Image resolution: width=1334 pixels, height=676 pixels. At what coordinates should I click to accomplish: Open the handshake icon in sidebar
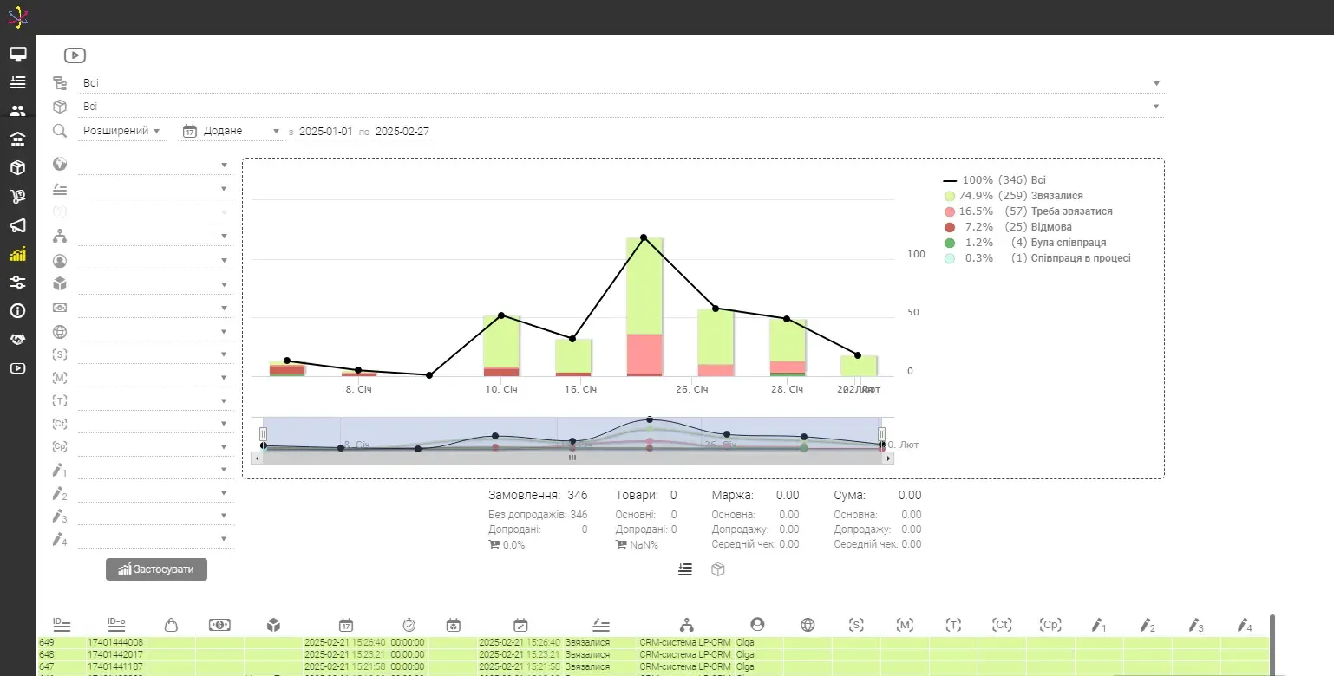pyautogui.click(x=17, y=340)
